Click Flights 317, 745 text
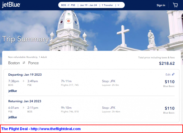 click(x=70, y=85)
